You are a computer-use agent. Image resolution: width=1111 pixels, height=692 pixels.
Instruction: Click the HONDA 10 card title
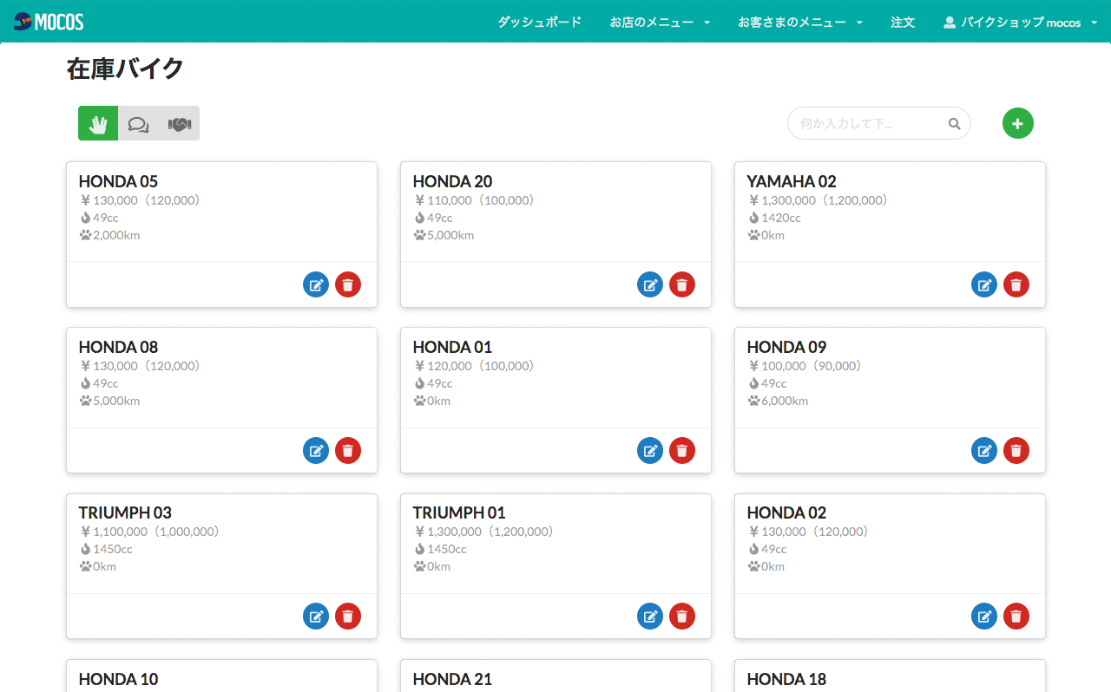tap(118, 679)
